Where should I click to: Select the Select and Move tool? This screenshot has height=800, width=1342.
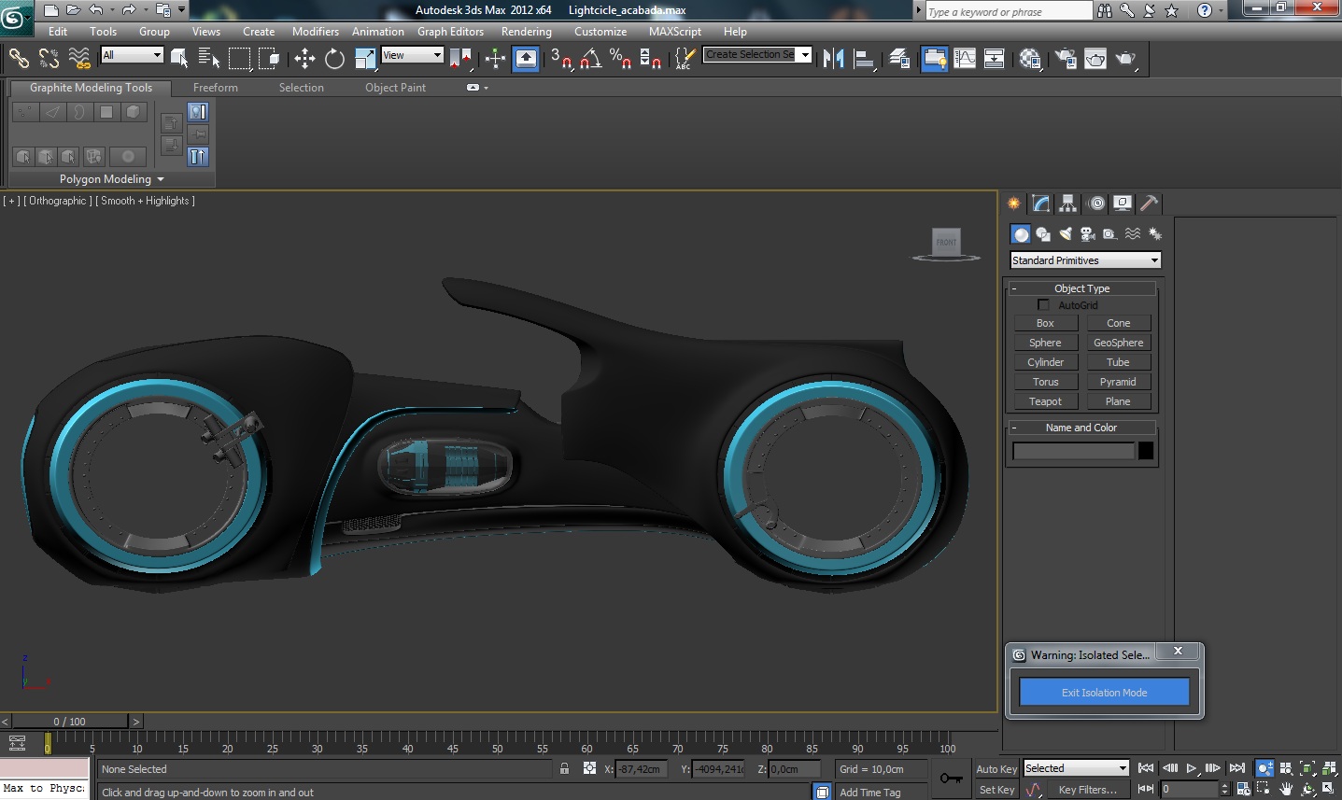click(x=304, y=59)
